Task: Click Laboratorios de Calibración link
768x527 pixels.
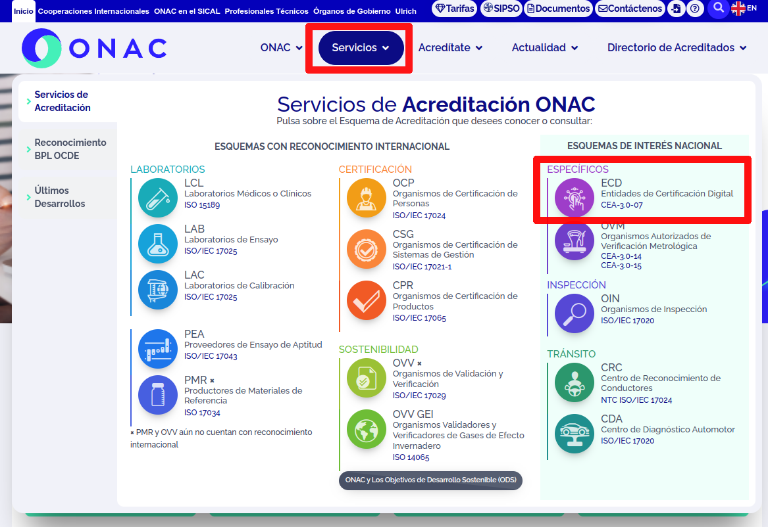Action: click(240, 285)
